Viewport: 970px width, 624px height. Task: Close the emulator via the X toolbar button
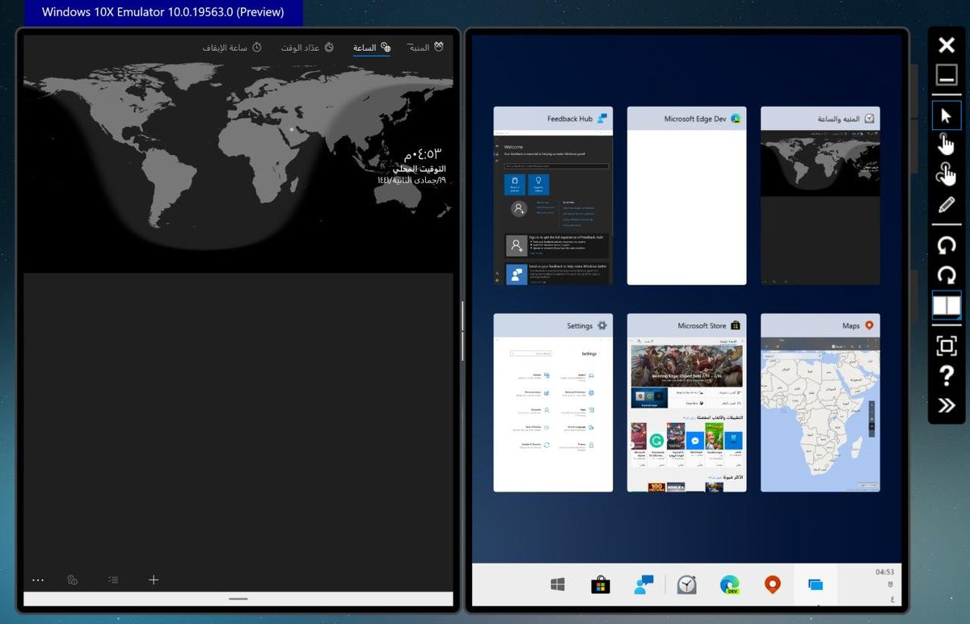pos(946,44)
